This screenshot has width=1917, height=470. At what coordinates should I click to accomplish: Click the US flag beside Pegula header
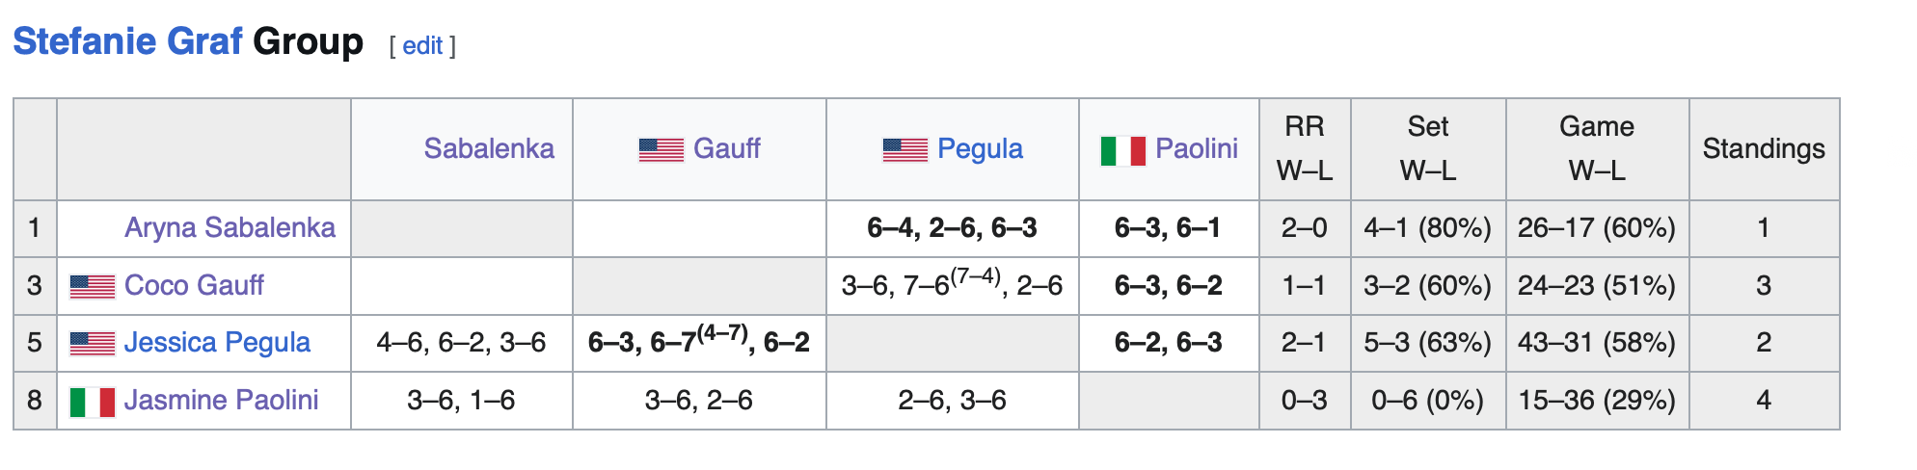(904, 149)
